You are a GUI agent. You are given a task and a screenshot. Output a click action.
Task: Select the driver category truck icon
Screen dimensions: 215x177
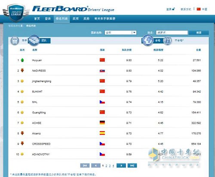click(15, 41)
